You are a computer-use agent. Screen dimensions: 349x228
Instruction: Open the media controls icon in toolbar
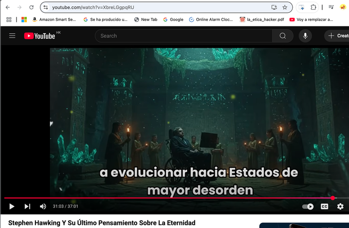331,7
